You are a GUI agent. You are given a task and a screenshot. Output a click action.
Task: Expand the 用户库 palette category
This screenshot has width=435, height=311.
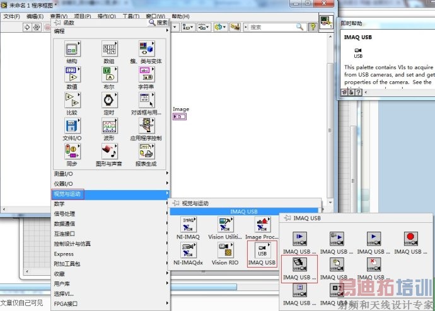(111, 283)
